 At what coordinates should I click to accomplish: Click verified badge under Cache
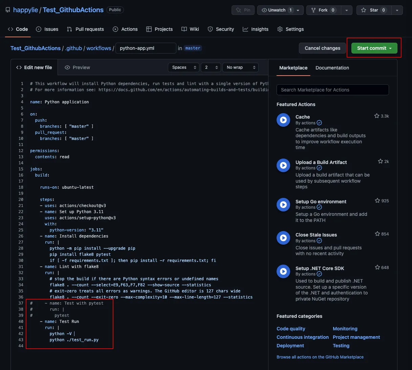click(319, 123)
